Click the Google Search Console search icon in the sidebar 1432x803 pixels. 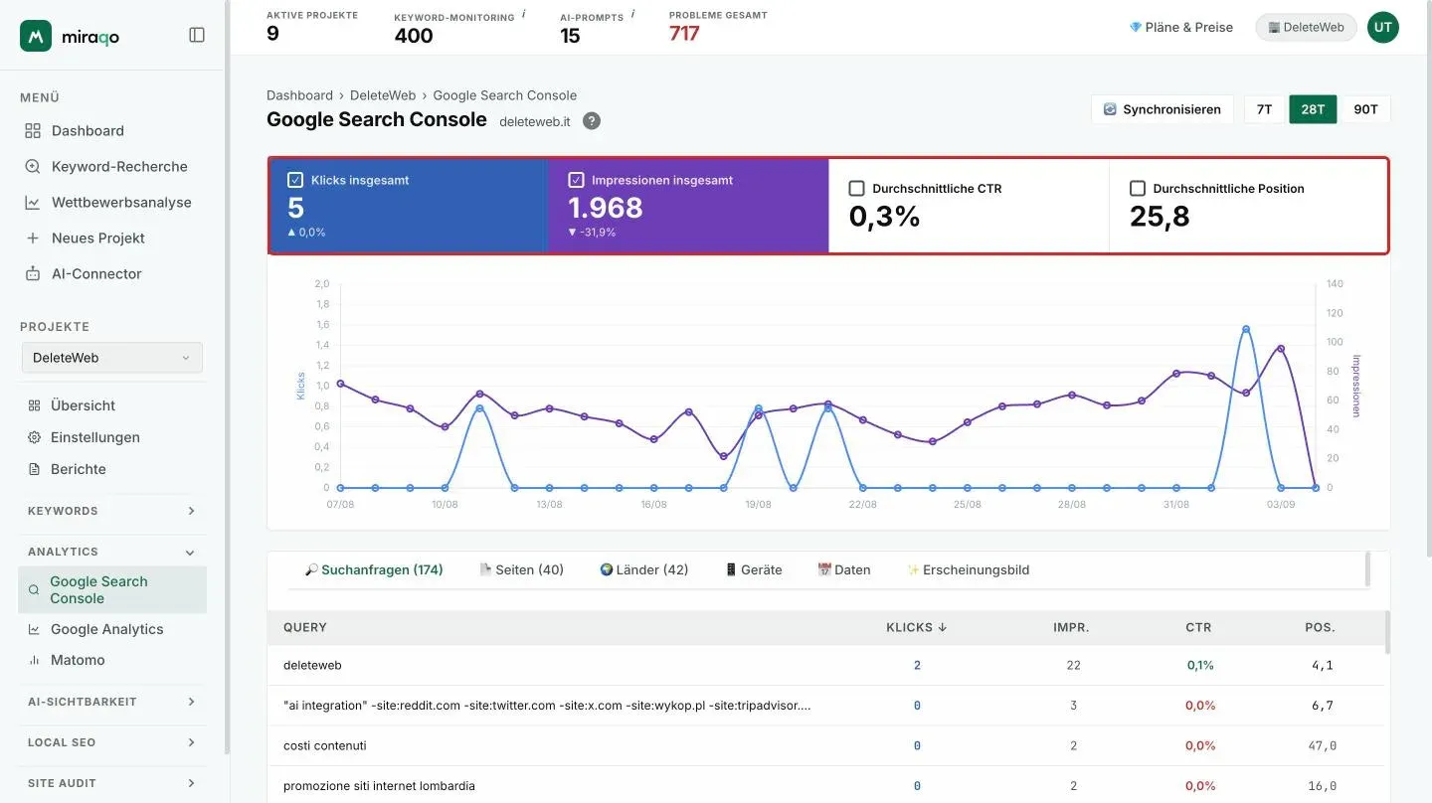[x=34, y=590]
